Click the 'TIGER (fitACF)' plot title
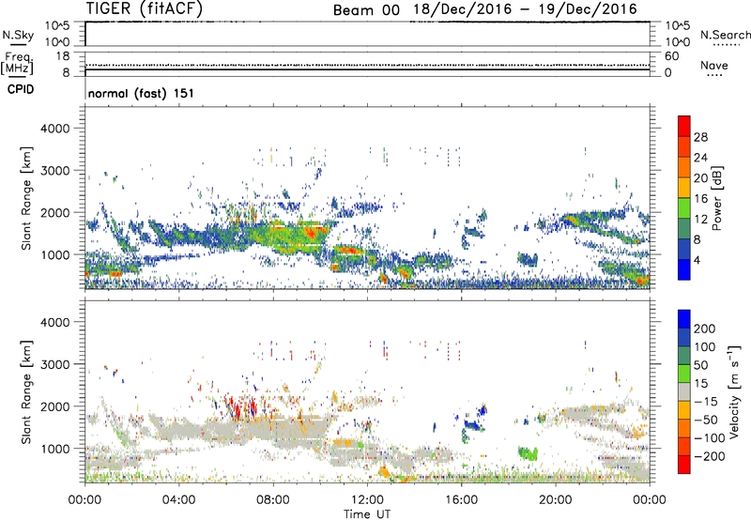Viewport: 751px width, 520px height. click(145, 8)
